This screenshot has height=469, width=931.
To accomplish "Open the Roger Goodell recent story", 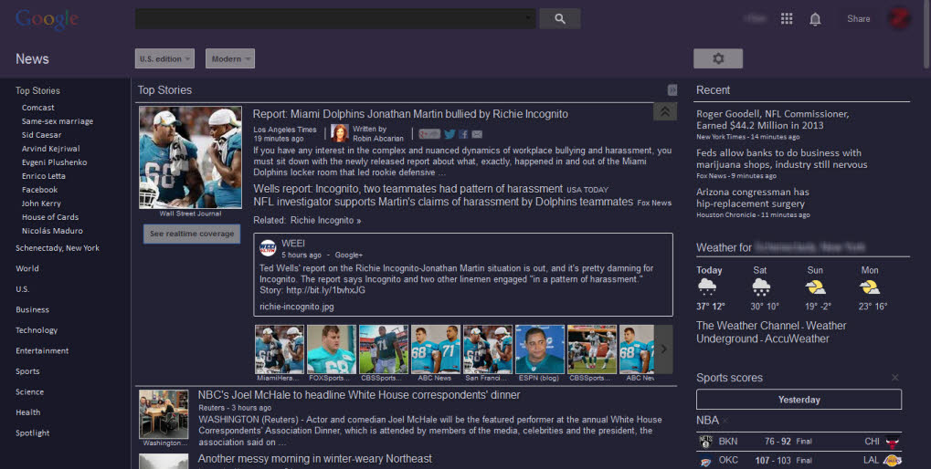I will pos(772,120).
